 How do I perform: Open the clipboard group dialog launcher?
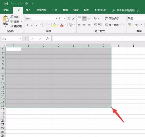point(23,32)
